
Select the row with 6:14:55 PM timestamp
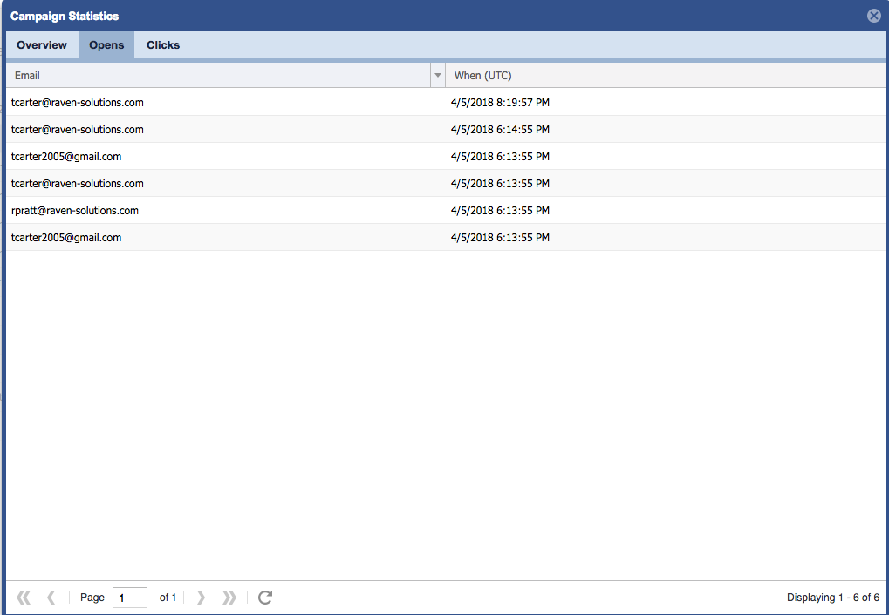click(x=500, y=130)
